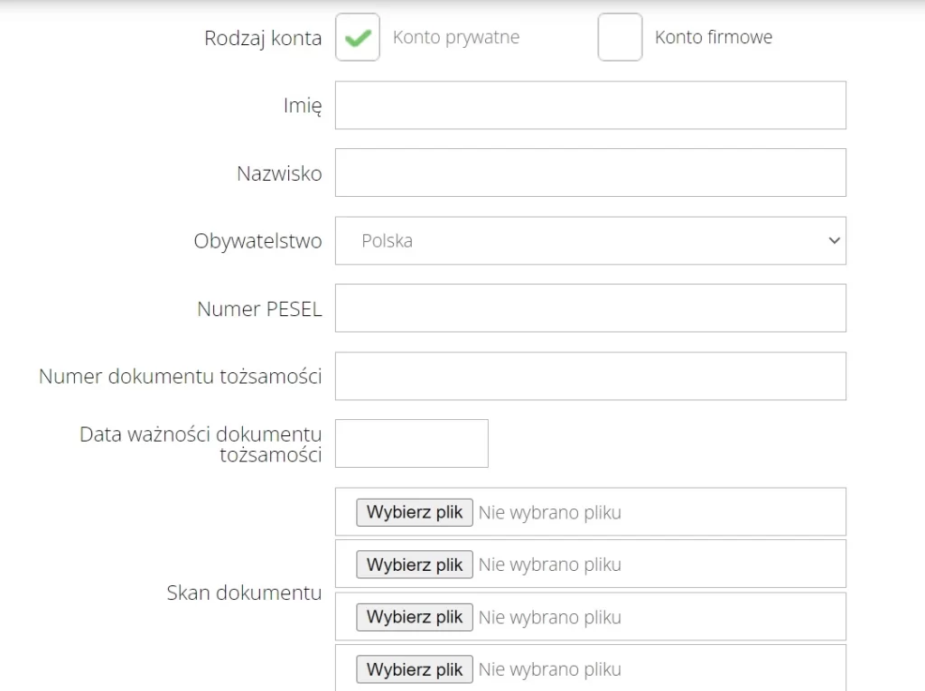Image resolution: width=925 pixels, height=691 pixels.
Task: Click the Numer dokumentu tożsamości input box
Action: click(x=590, y=376)
